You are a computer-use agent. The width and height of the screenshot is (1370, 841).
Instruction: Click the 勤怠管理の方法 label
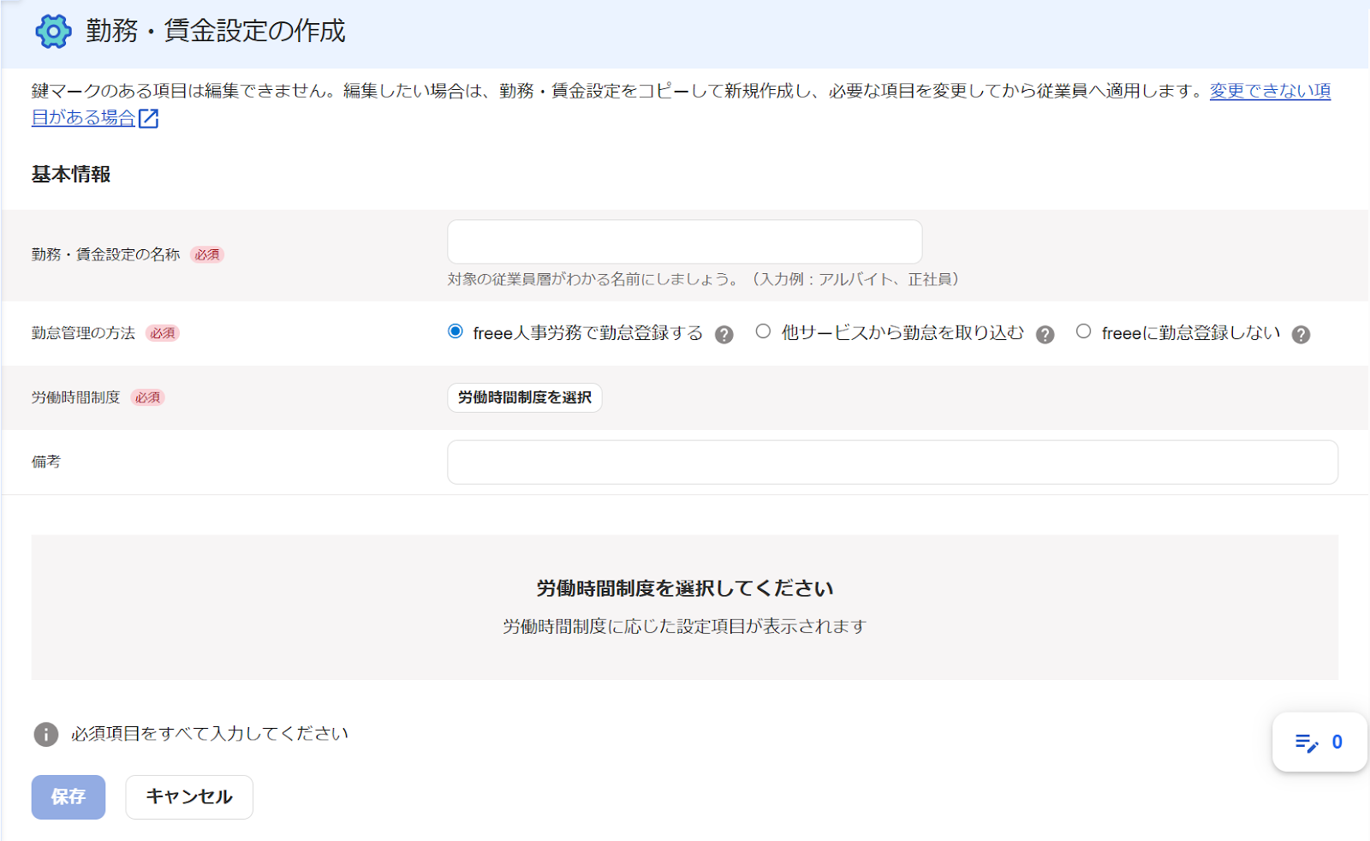(83, 333)
